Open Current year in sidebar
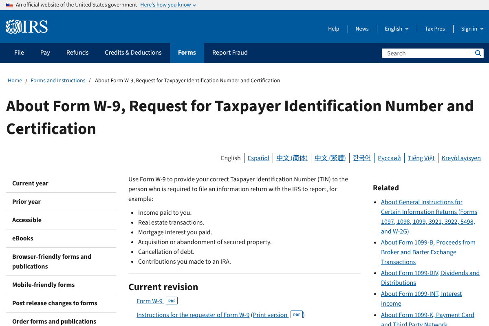489x326 pixels. point(61,183)
